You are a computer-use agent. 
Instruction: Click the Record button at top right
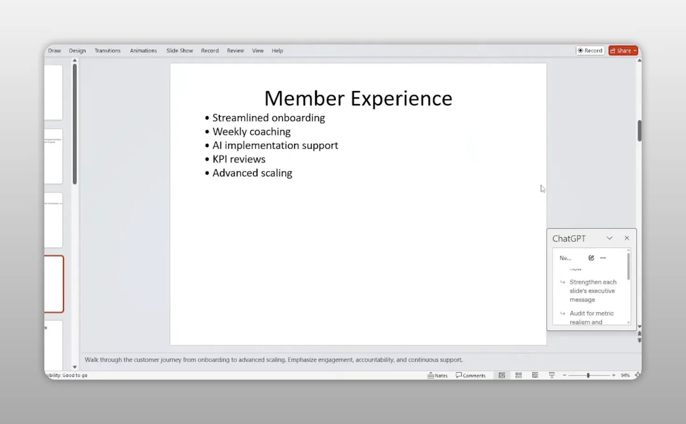tap(590, 51)
